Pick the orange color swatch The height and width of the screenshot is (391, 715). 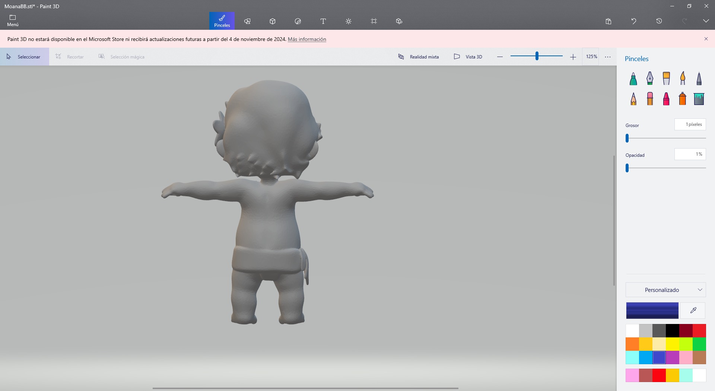click(x=632, y=344)
